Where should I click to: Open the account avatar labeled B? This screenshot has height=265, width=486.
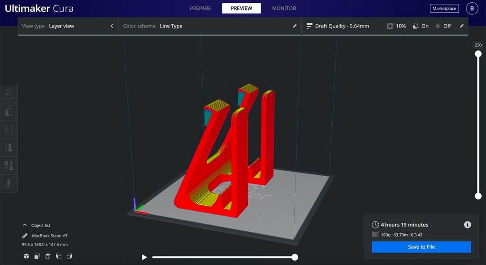(x=472, y=9)
